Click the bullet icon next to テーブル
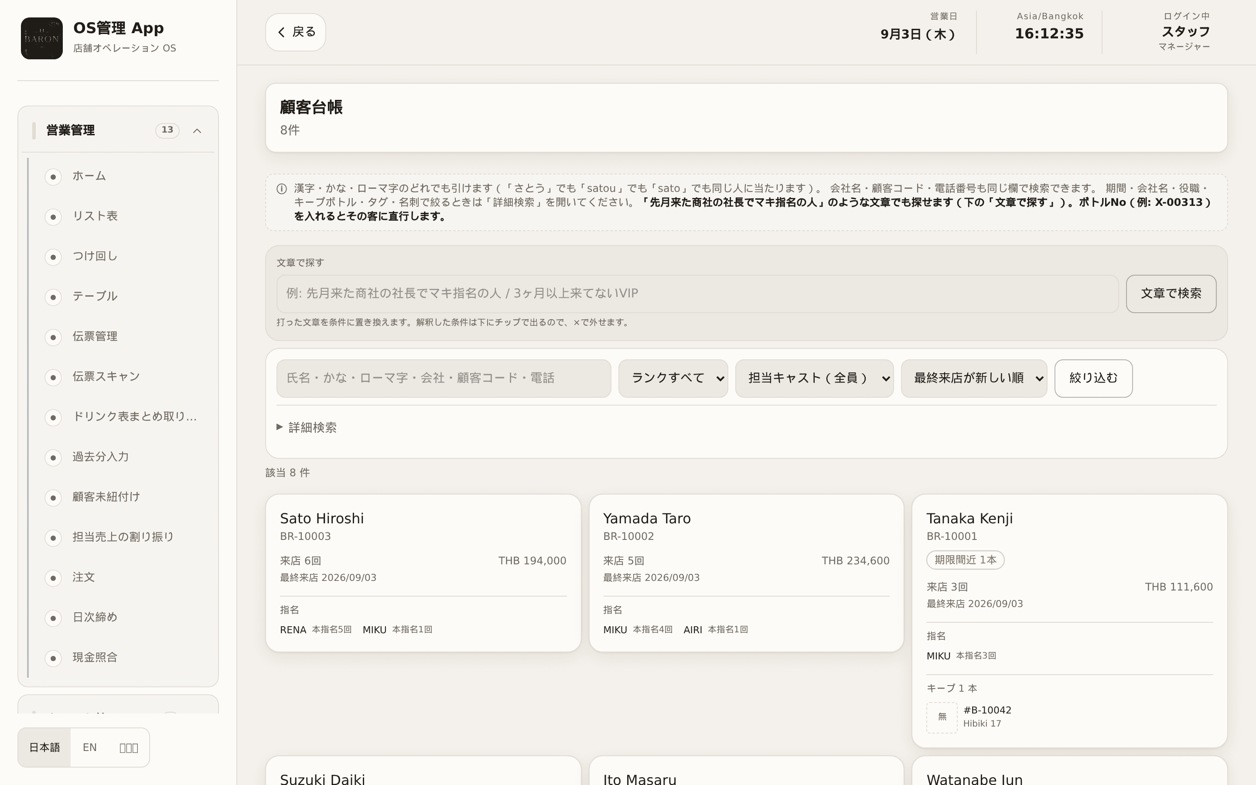 point(53,297)
